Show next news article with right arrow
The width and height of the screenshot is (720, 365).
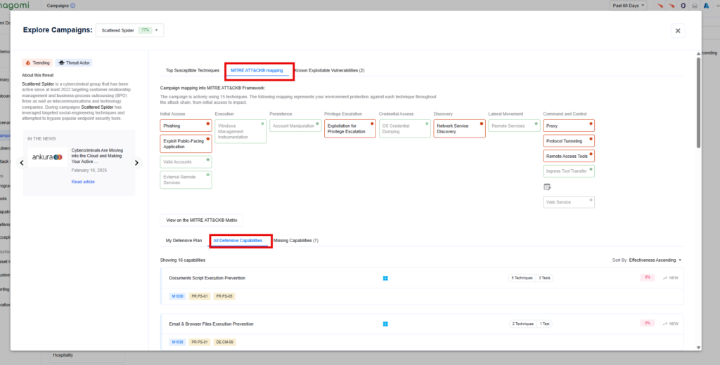[136, 163]
